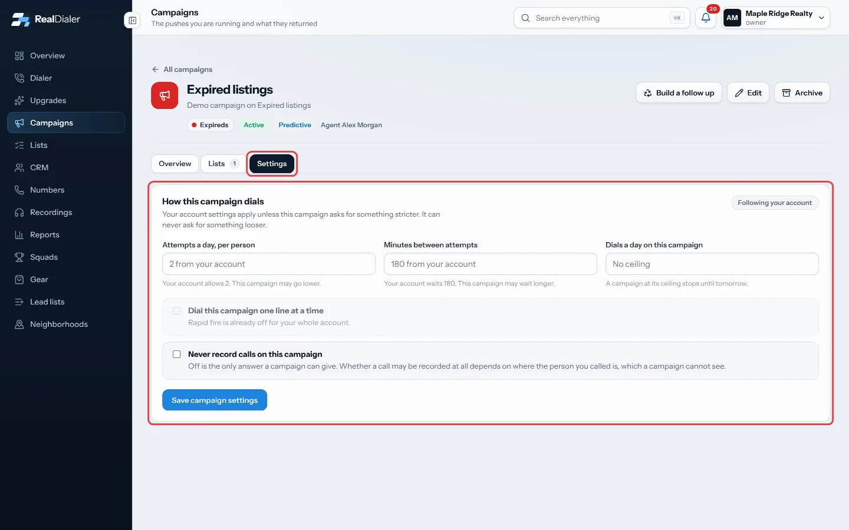Open Lead lists via its icon
The image size is (849, 530).
coord(19,302)
